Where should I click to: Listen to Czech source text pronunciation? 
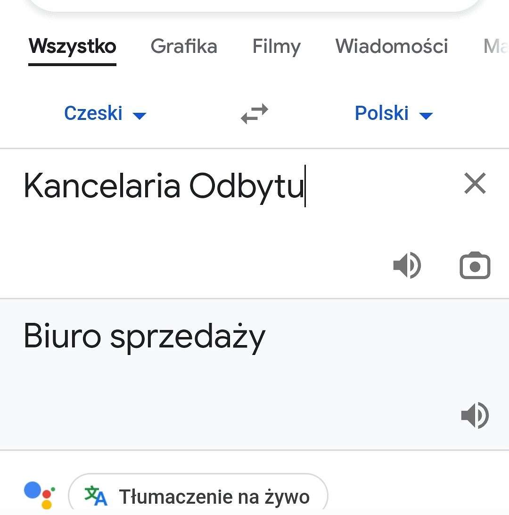[407, 265]
